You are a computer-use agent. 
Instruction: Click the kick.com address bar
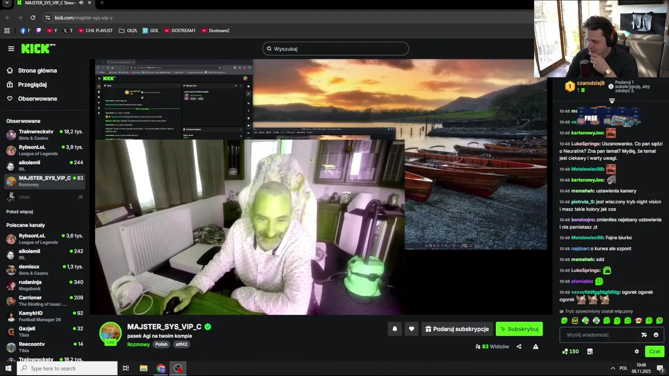point(287,17)
